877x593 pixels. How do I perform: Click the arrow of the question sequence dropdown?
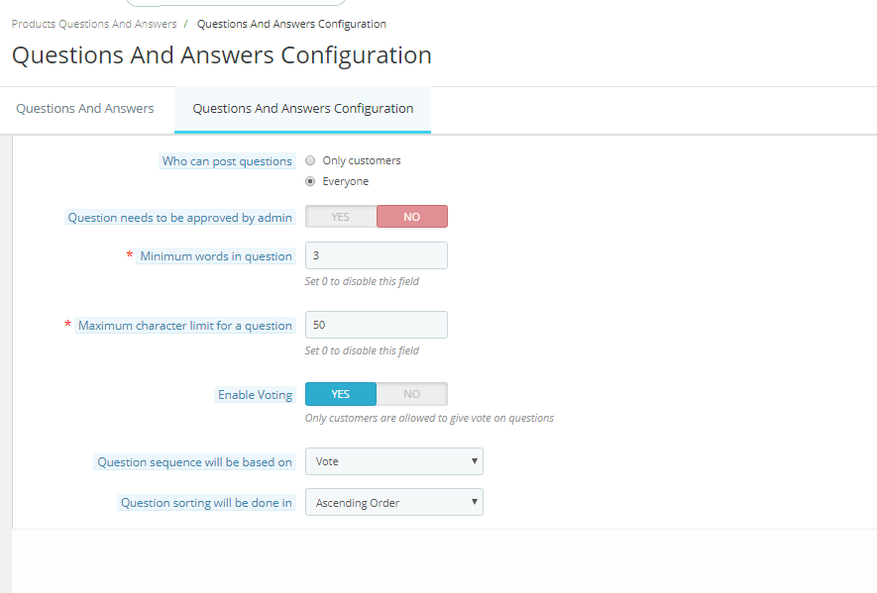point(475,461)
